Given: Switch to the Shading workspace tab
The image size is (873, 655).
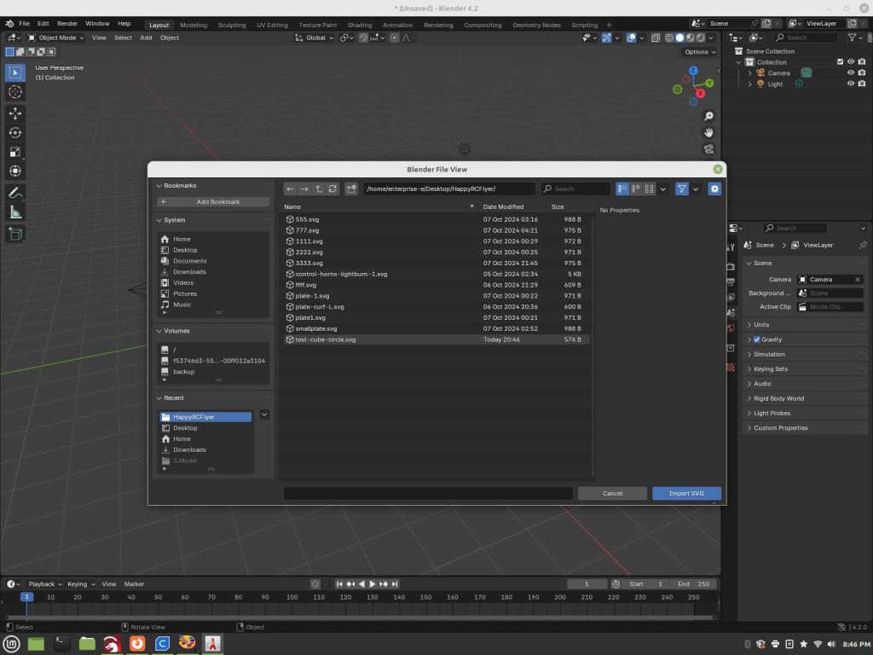Looking at the screenshot, I should coord(360,25).
